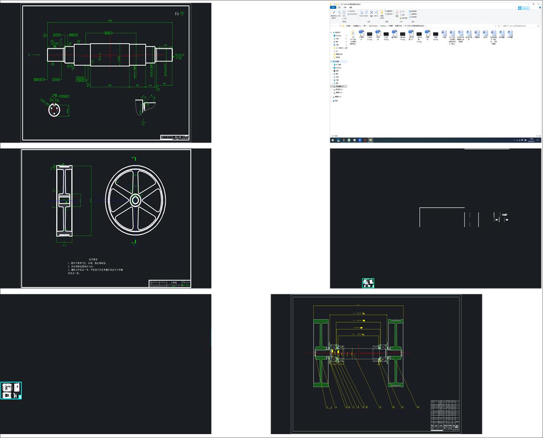Click the shaft drawing image
Viewport: 543px width, 438px height.
[106, 73]
